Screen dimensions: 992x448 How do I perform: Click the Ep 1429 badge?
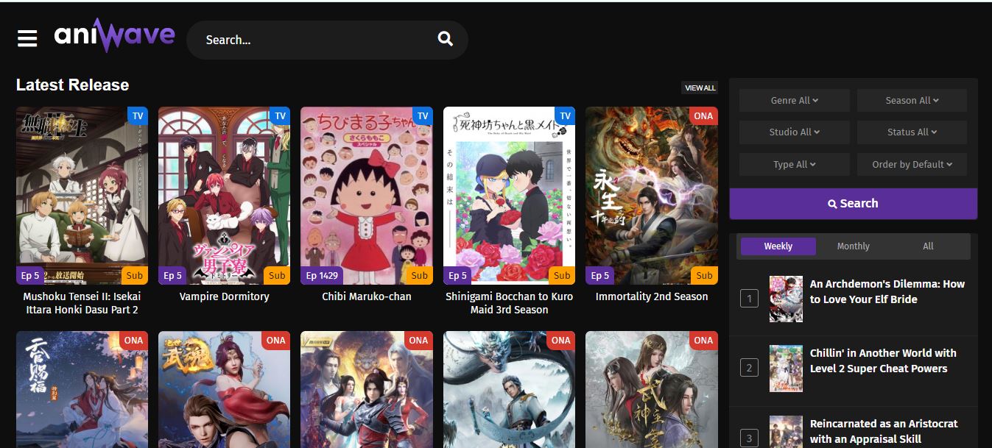(322, 276)
